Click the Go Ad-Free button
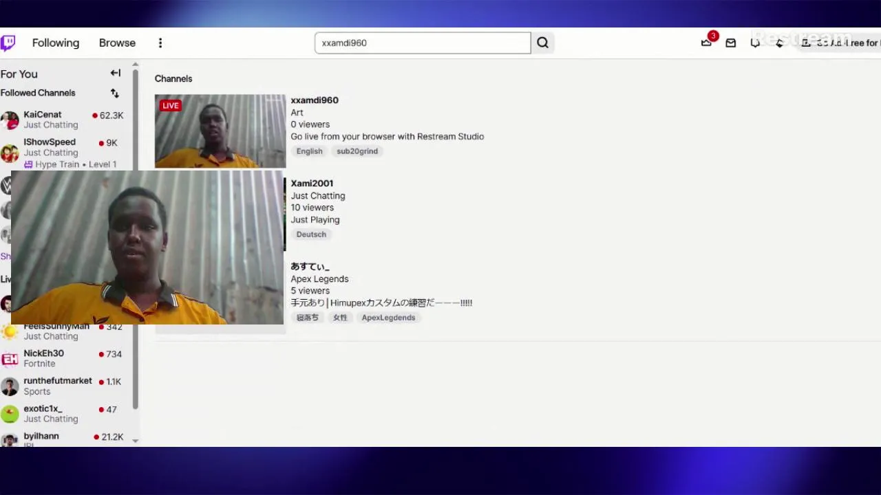Viewport: 881px width, 495px height. [x=841, y=43]
